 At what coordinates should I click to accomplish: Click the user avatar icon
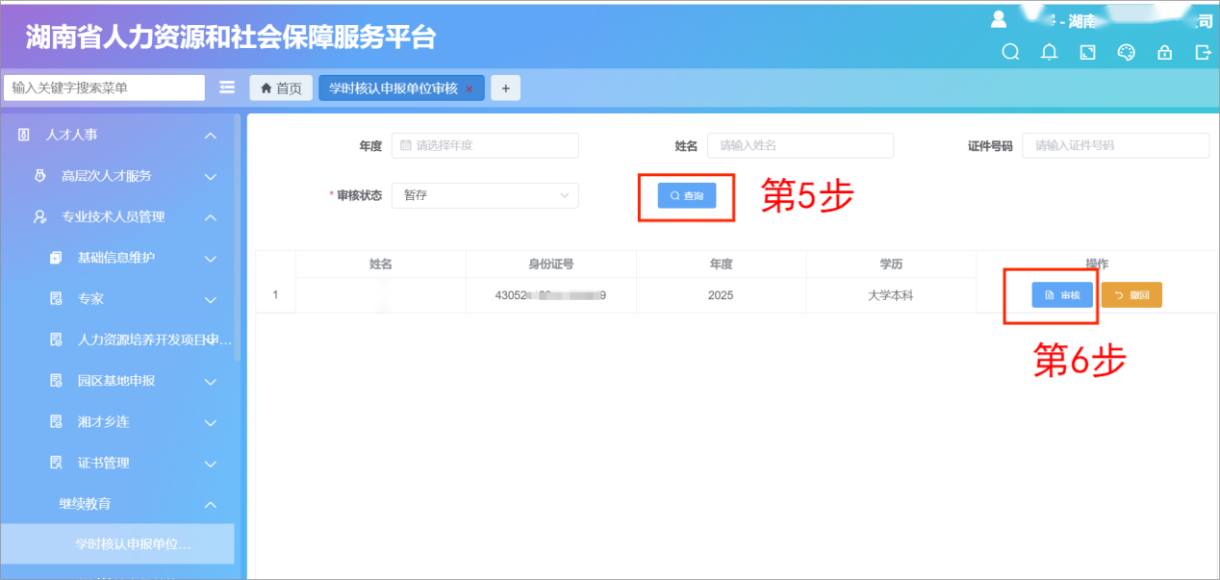[x=999, y=19]
